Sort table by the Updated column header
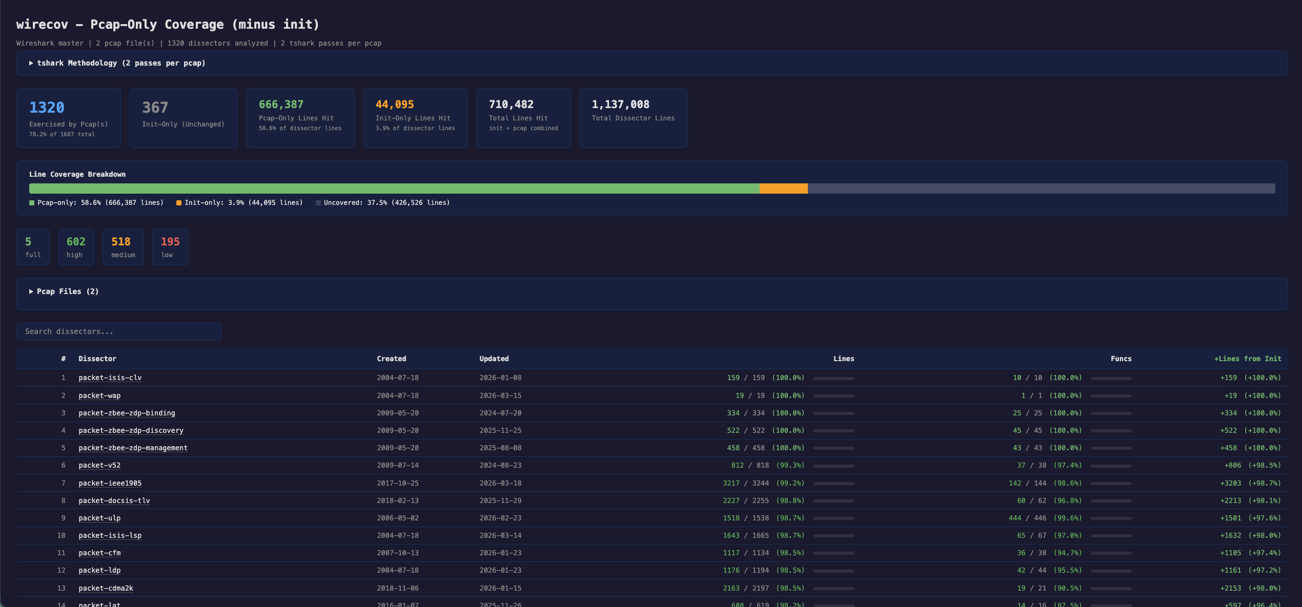The height and width of the screenshot is (607, 1302). [x=494, y=359]
